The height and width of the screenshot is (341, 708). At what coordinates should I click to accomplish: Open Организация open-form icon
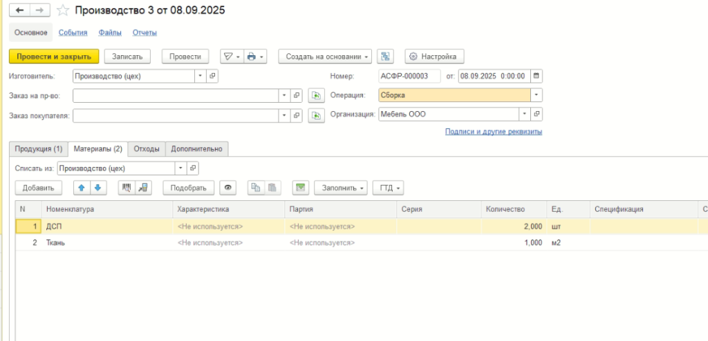click(x=537, y=114)
